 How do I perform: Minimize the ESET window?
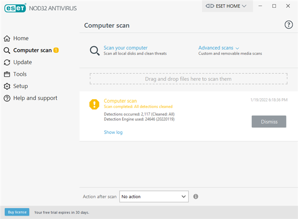(x=260, y=6)
